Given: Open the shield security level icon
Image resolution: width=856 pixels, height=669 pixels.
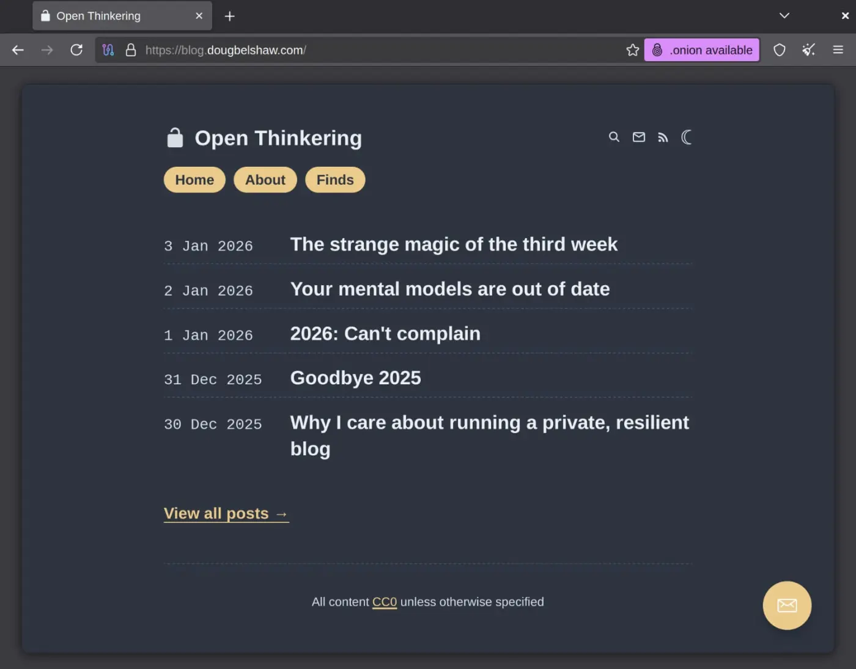Looking at the screenshot, I should click(x=779, y=50).
